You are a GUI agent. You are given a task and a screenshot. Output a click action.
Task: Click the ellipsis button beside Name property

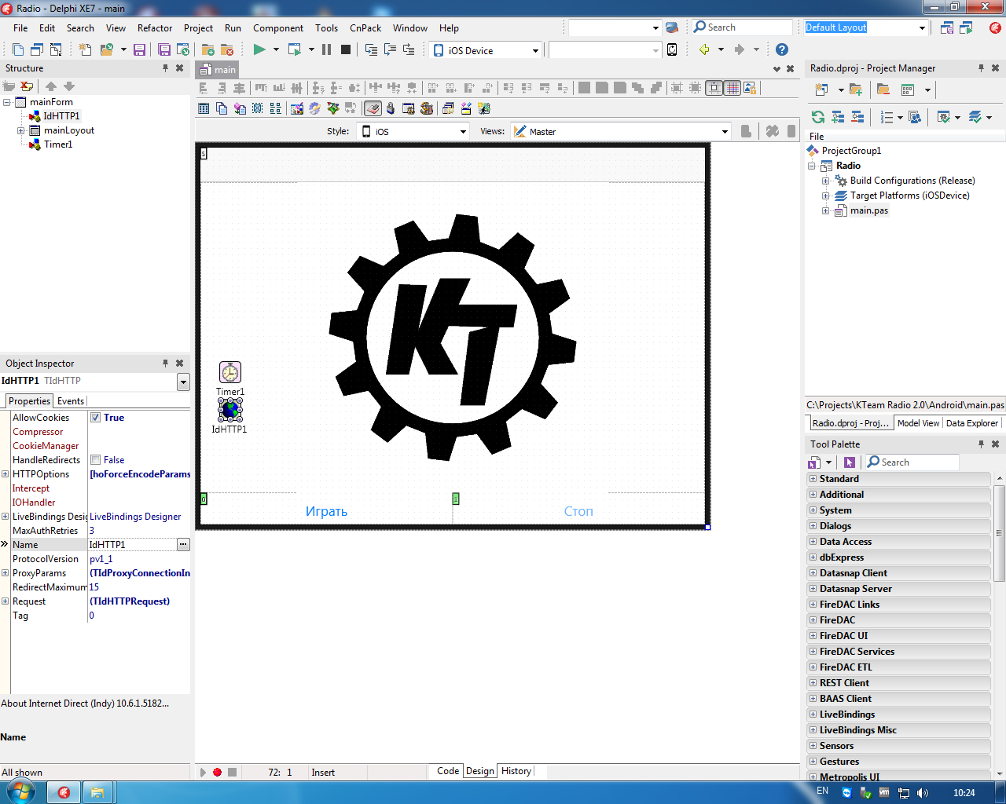[x=183, y=544]
